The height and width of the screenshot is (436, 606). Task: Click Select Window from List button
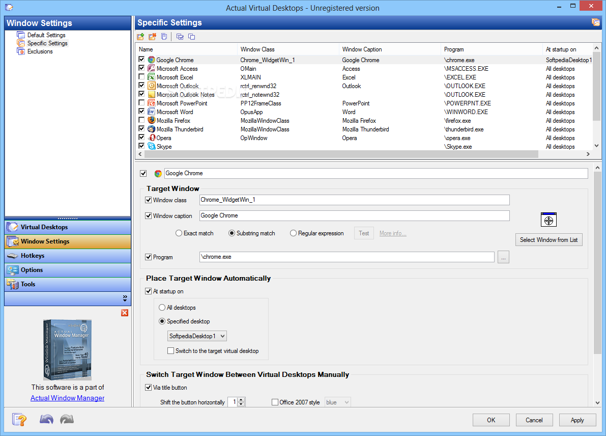coord(549,240)
